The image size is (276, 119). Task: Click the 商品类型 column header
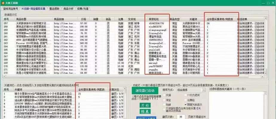point(174,19)
